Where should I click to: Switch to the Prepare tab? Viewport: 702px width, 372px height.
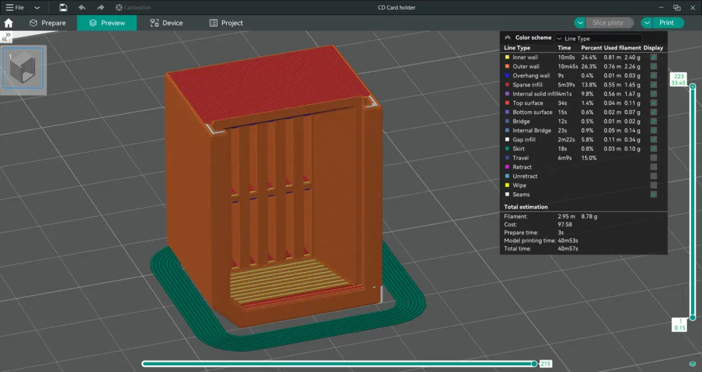pyautogui.click(x=47, y=23)
